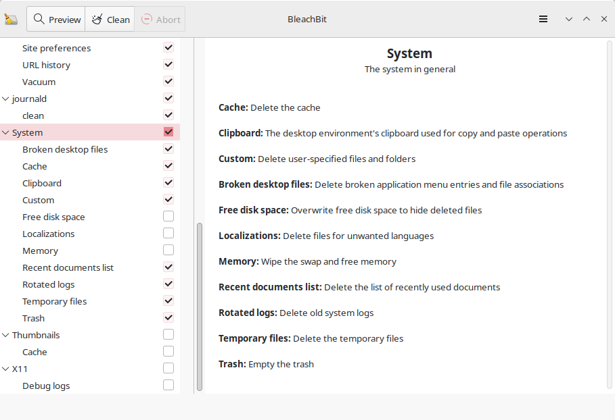Select the URL history row
615x420 pixels.
[x=90, y=65]
